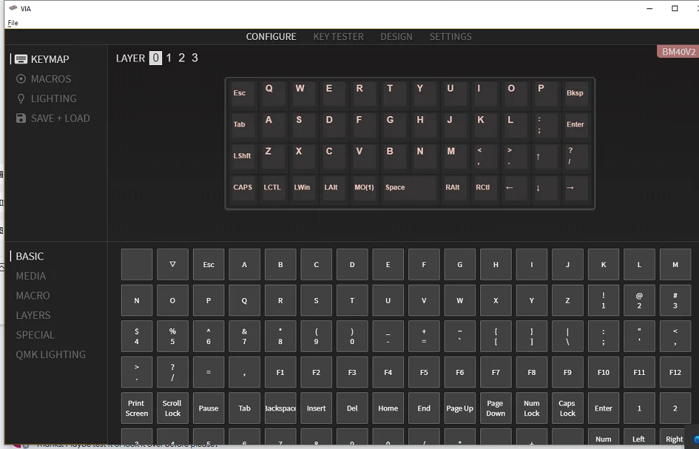This screenshot has height=449, width=699.
Task: Choose the pipe backslash keycode
Action: pyautogui.click(x=568, y=336)
